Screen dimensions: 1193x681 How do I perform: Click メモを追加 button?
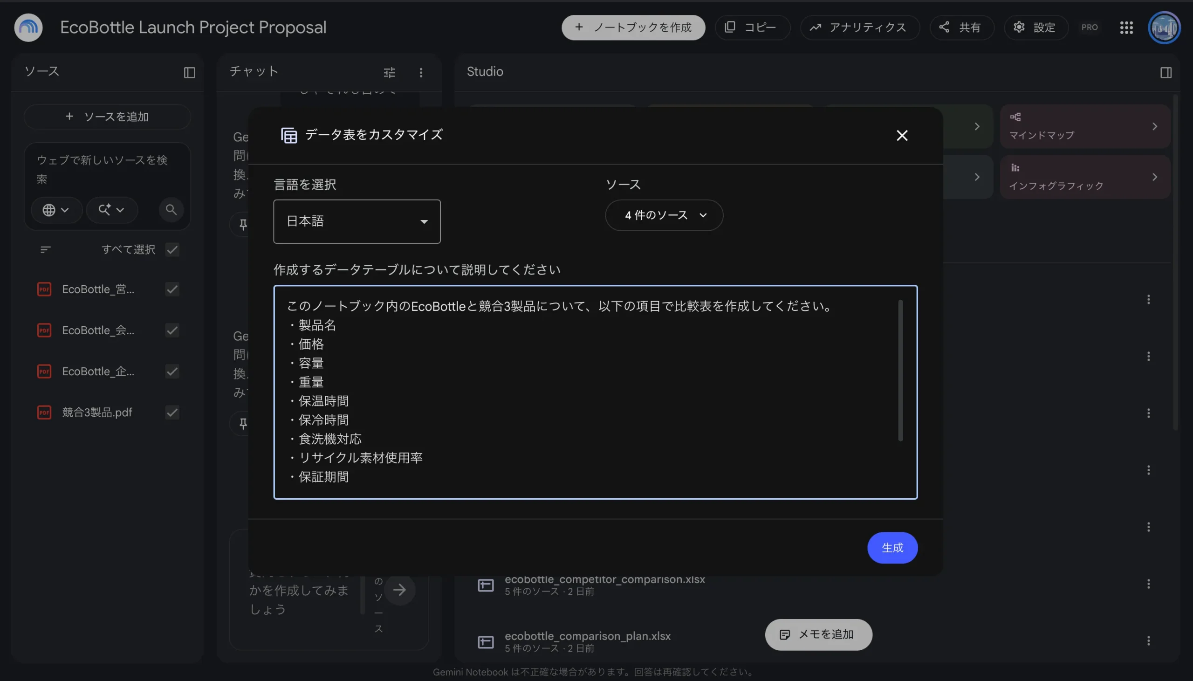[818, 635]
